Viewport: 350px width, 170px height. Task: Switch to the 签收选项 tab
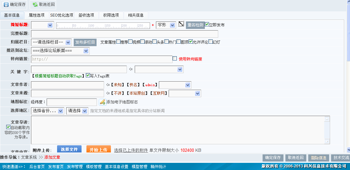(x=86, y=15)
